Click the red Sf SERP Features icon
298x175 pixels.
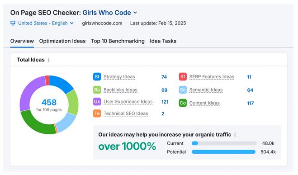pos(183,76)
